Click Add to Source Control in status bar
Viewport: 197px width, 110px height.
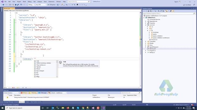tap(182, 105)
